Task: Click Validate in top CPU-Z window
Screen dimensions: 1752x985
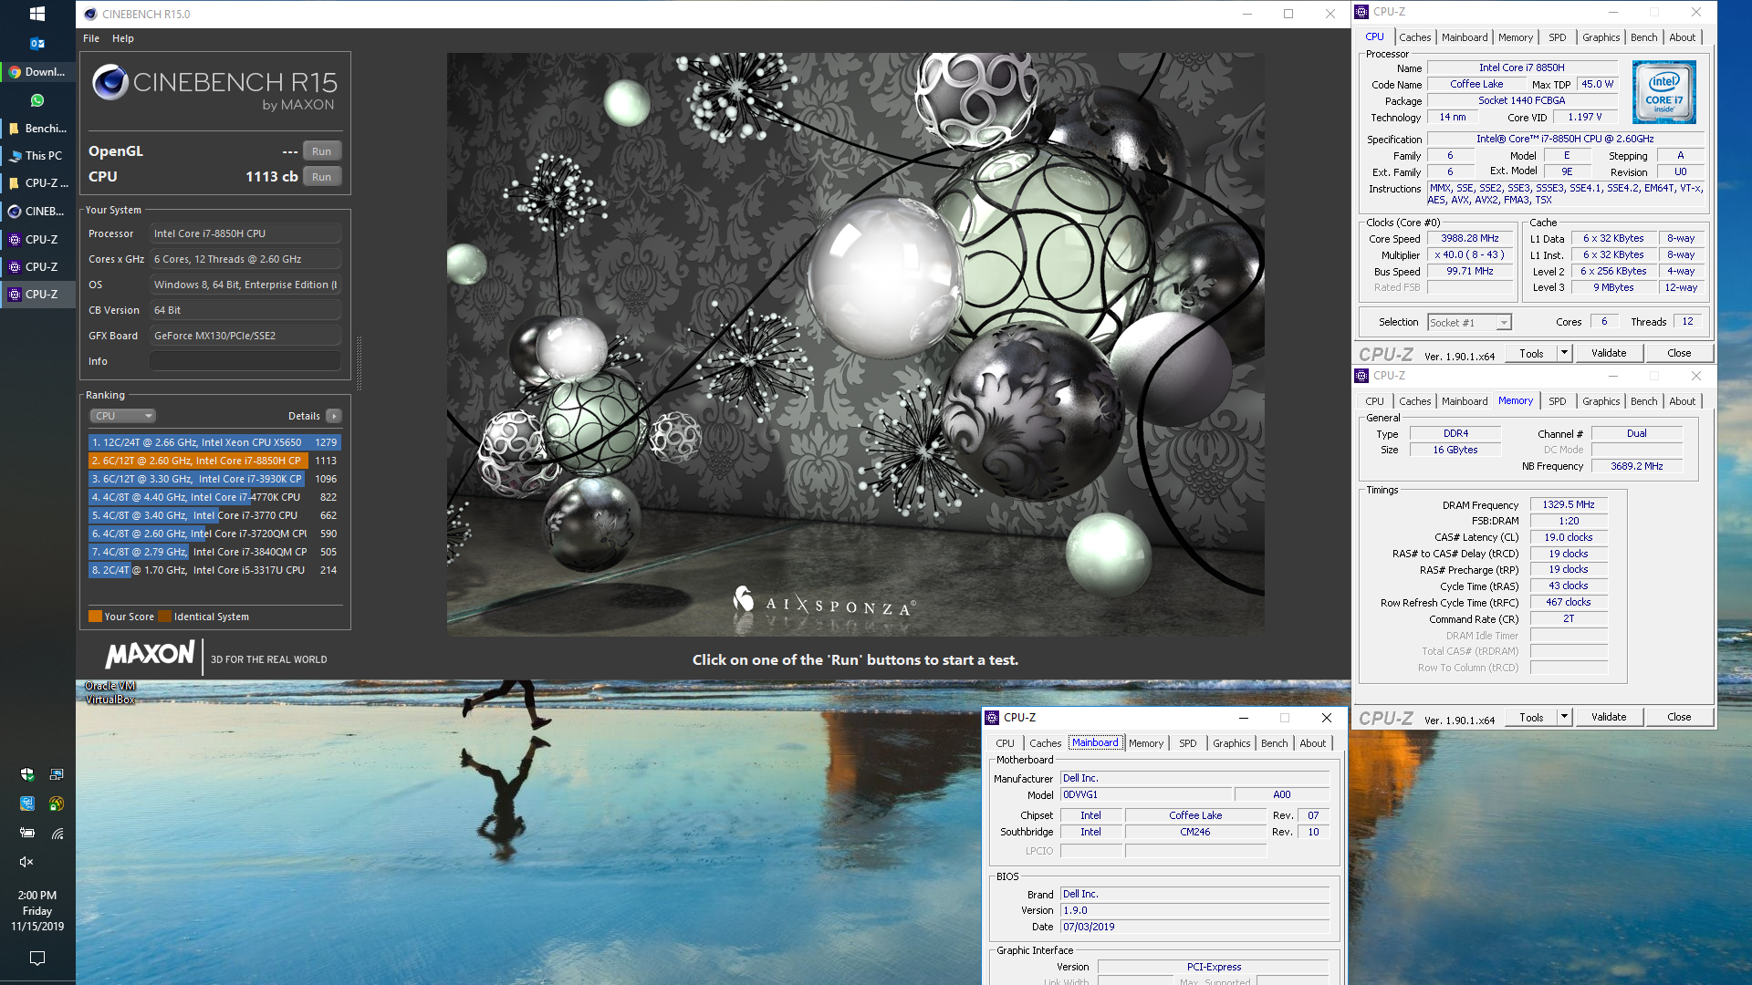Action: click(x=1609, y=353)
